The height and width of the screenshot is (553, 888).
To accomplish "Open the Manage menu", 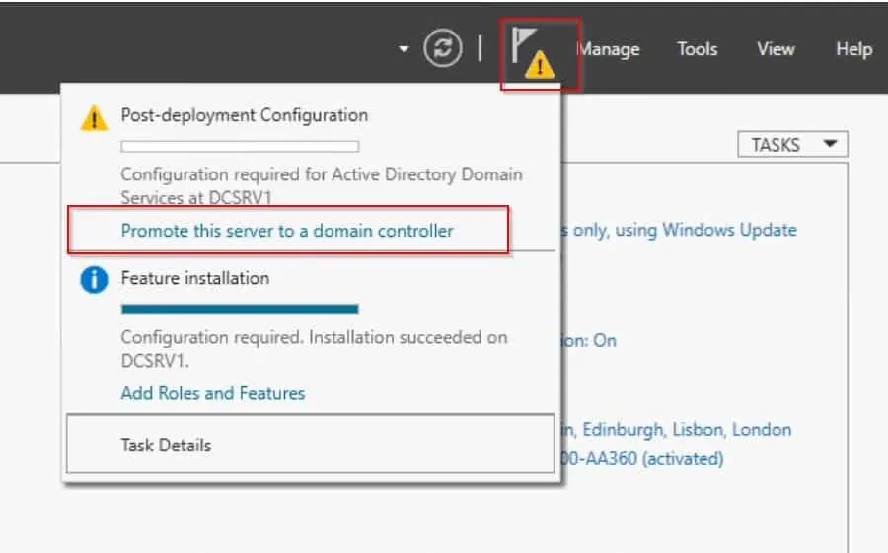I will (608, 50).
